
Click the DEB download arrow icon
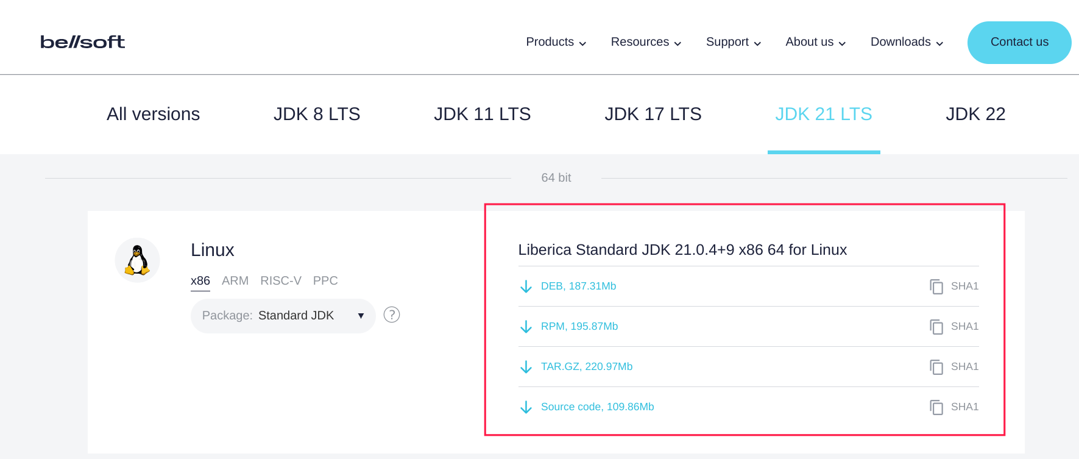(x=526, y=286)
